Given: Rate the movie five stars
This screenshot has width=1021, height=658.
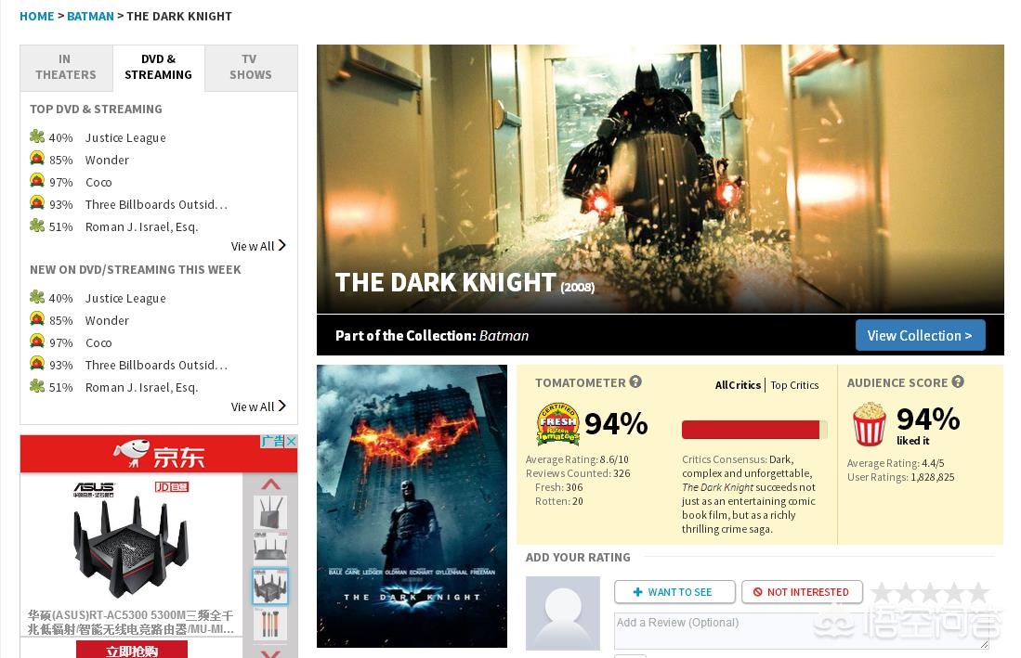Looking at the screenshot, I should [978, 592].
